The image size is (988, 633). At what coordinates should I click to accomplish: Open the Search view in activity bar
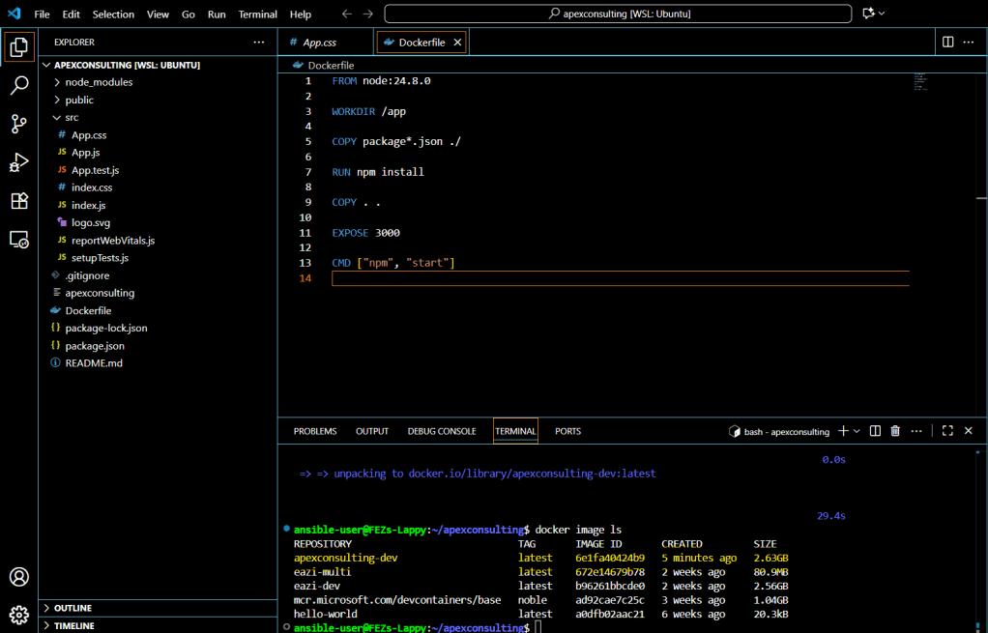[19, 85]
